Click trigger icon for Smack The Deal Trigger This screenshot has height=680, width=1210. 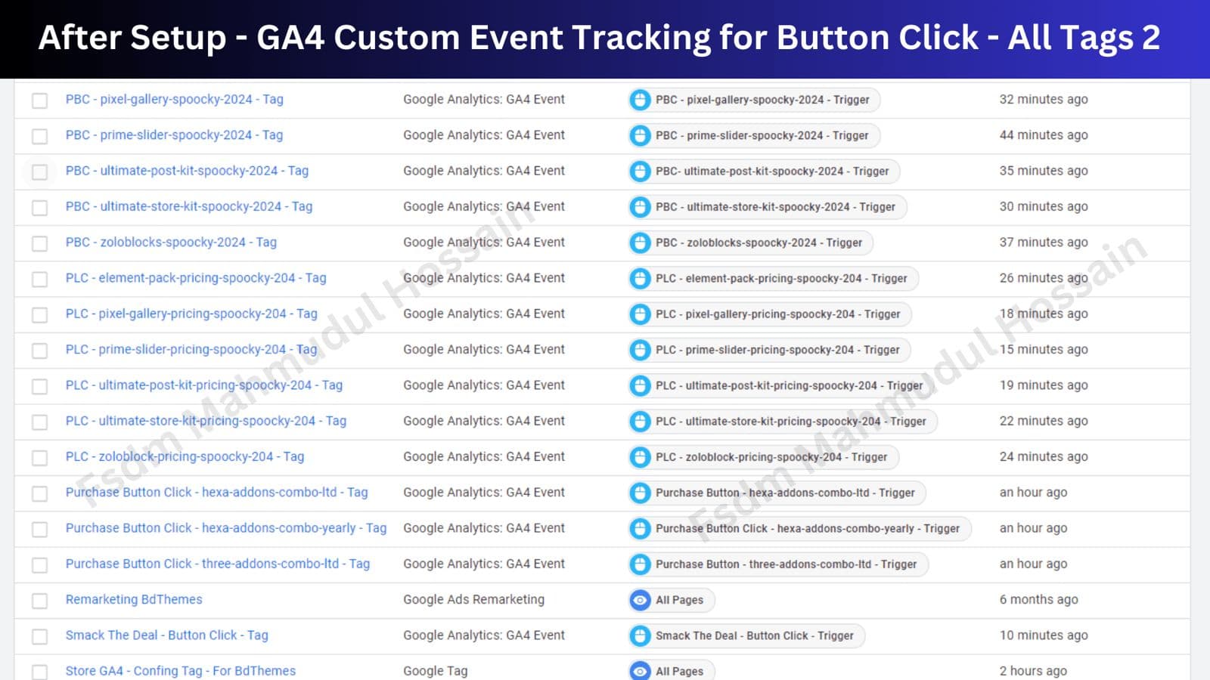[x=641, y=635]
